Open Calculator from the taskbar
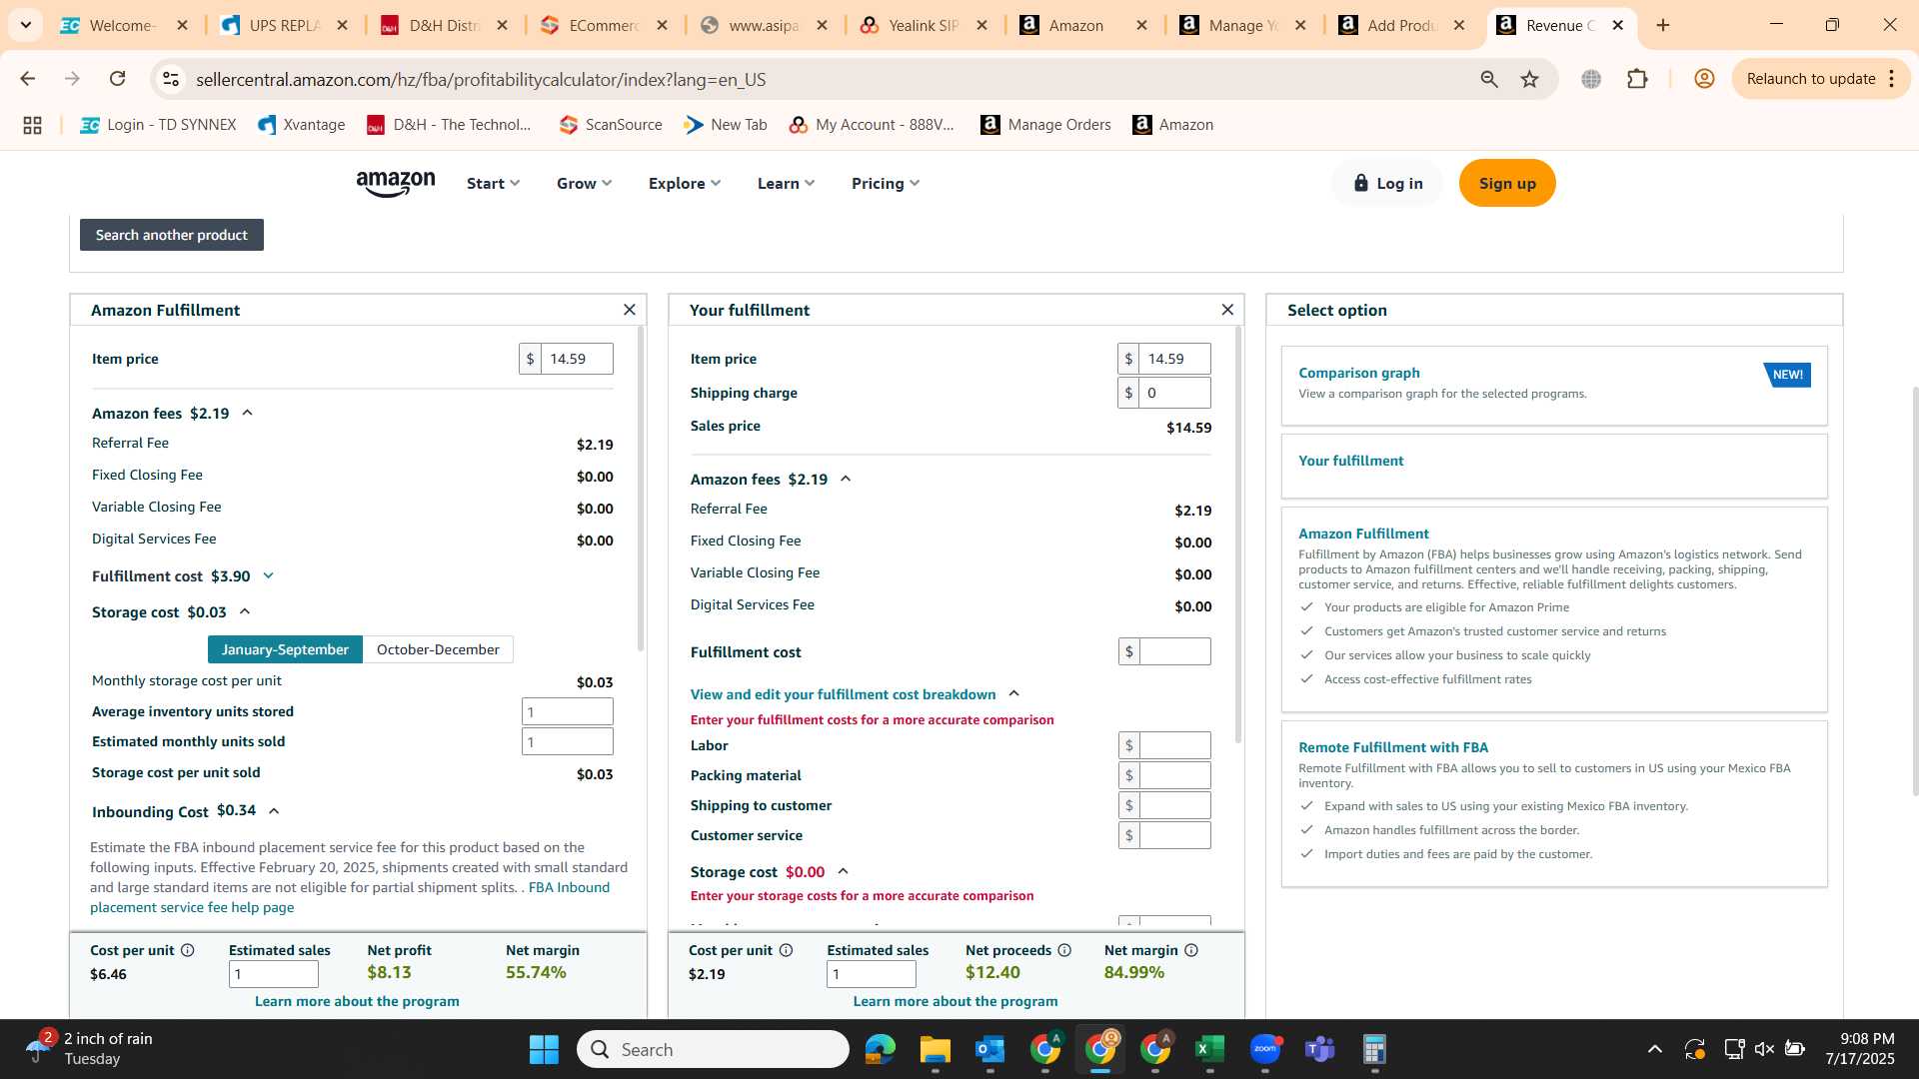The height and width of the screenshot is (1079, 1919). point(1375,1049)
